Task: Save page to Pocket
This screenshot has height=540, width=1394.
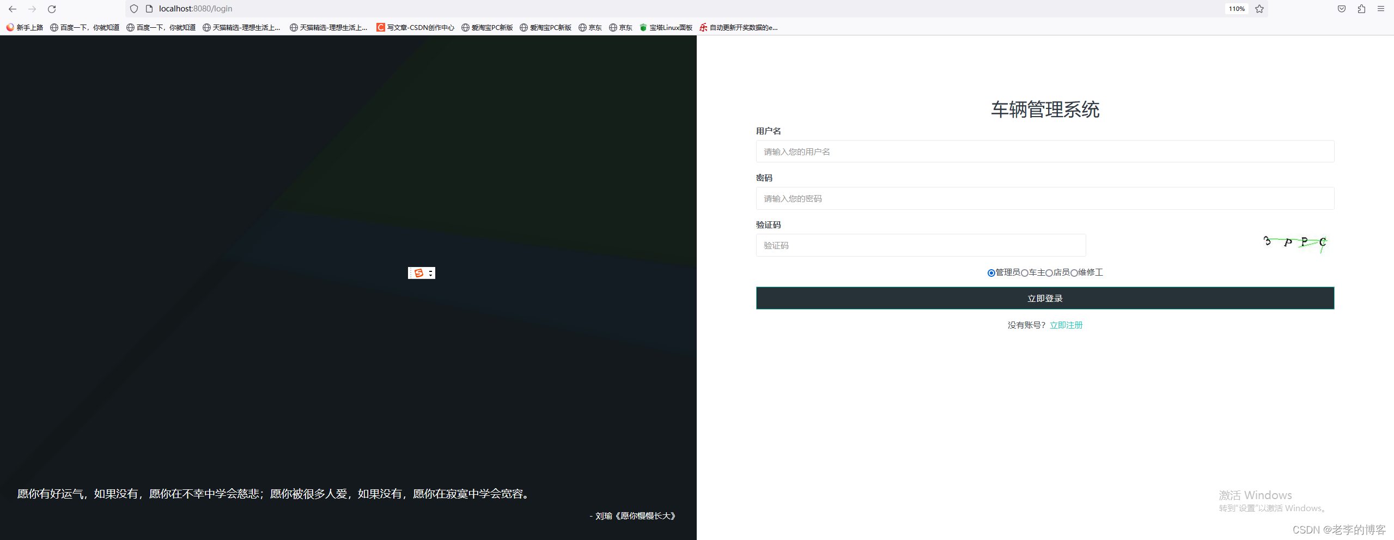Action: 1341,9
